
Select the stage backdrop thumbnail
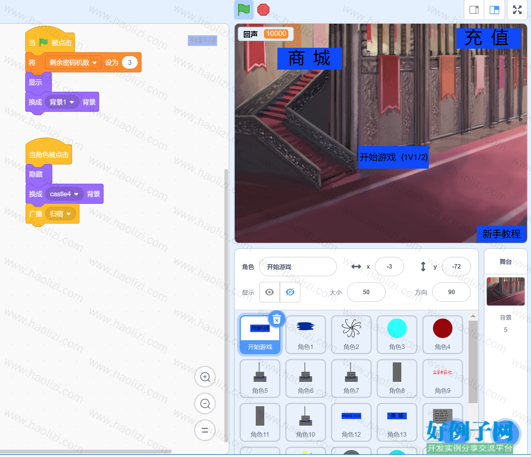(506, 291)
